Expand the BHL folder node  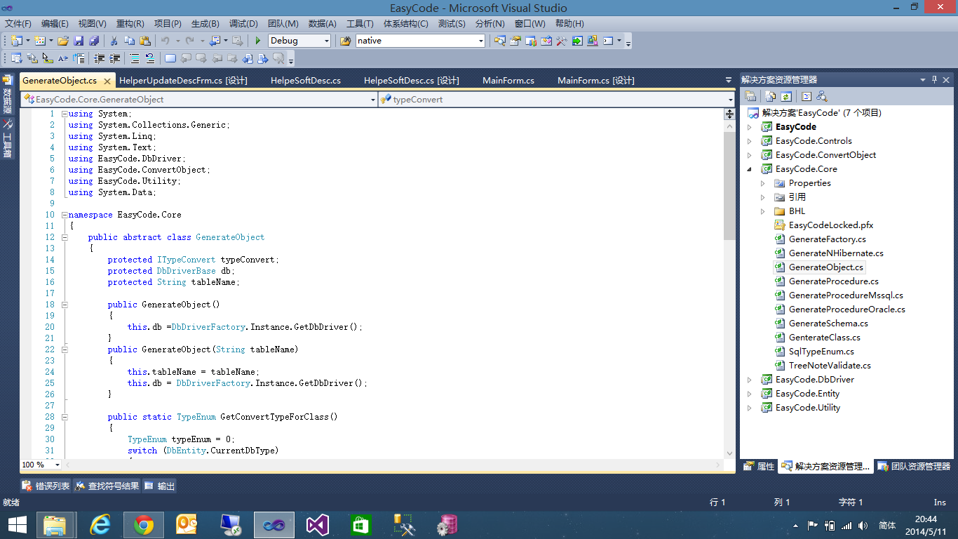(763, 211)
